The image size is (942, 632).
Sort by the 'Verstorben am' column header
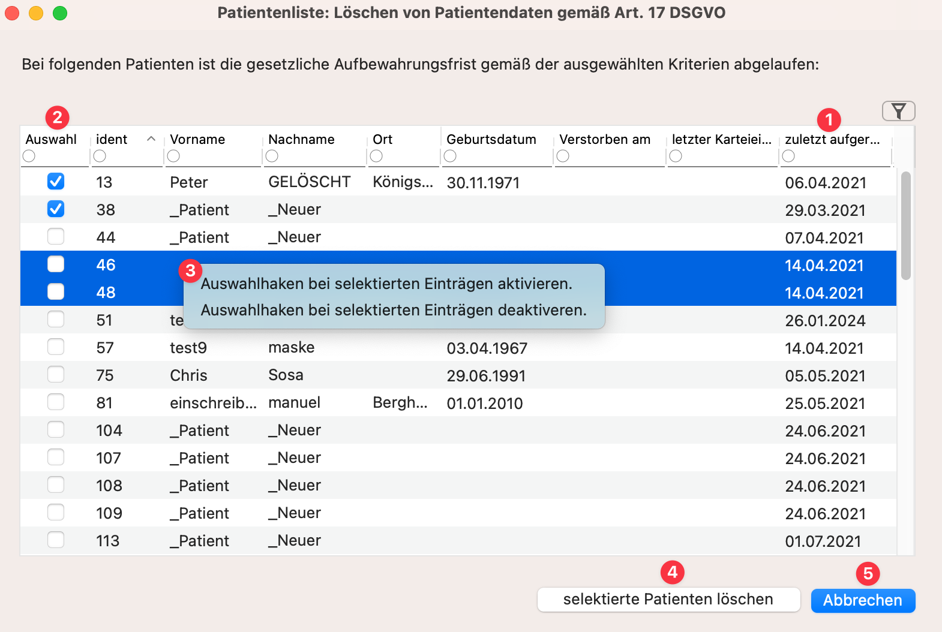605,139
